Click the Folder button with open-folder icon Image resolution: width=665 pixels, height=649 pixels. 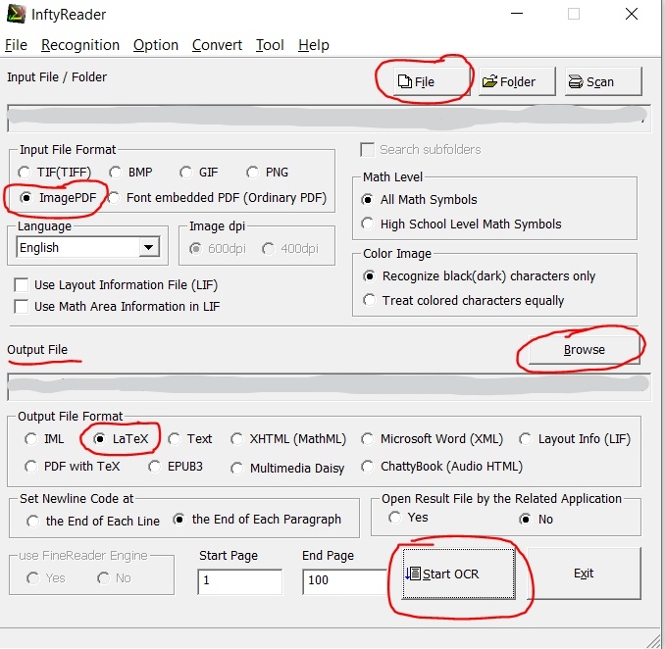click(517, 81)
